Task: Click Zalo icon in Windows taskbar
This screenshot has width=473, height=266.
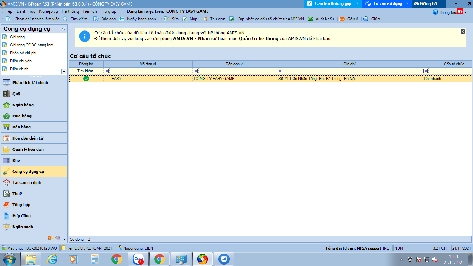Action: tap(138, 259)
